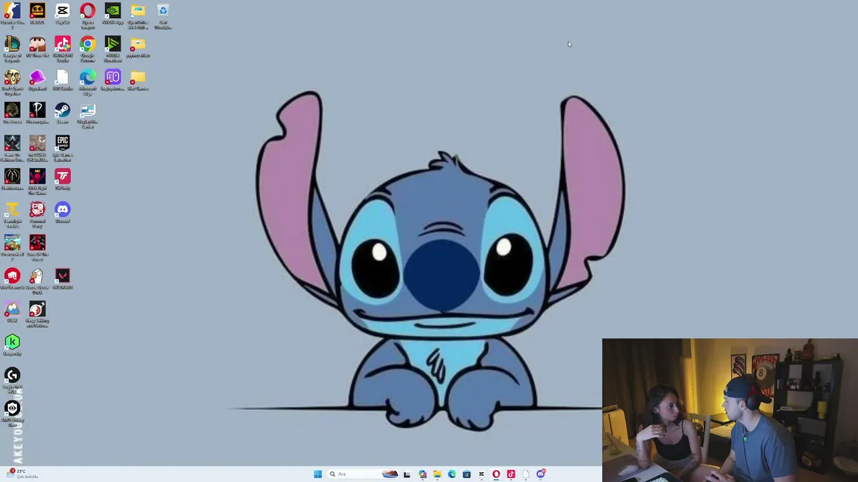
Task: Open File Explorer from the taskbar
Action: pos(437,474)
